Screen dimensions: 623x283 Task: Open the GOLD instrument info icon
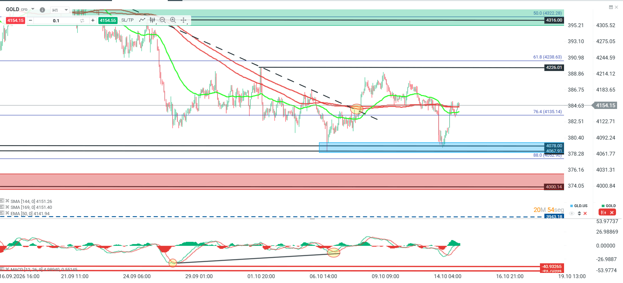[42, 10]
